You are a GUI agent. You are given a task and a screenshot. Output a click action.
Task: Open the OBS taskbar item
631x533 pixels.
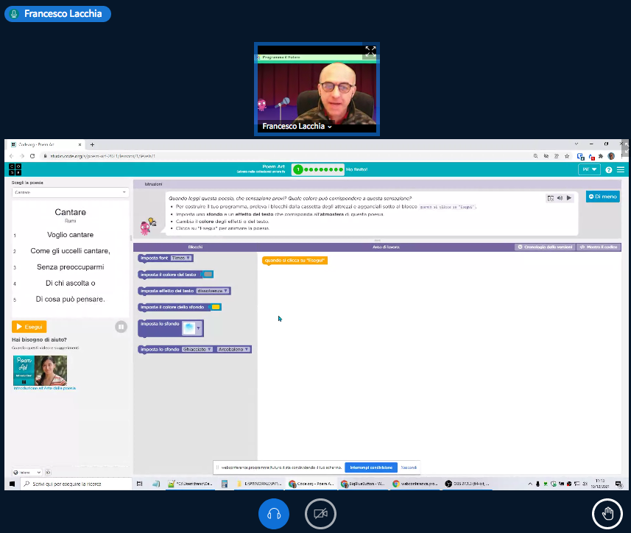(x=468, y=484)
